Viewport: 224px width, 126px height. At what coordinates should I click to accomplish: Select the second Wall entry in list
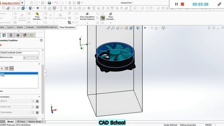point(19,76)
